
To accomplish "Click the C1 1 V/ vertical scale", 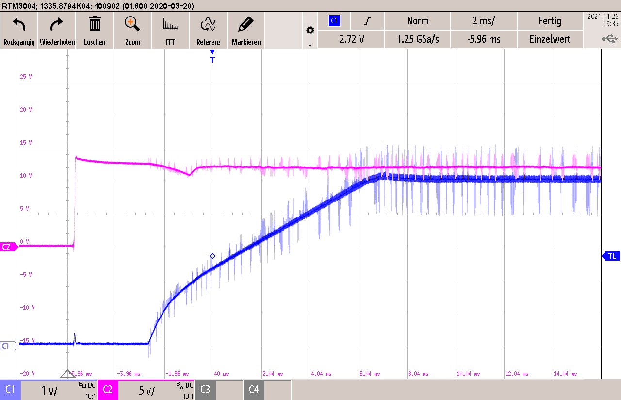I will click(49, 390).
